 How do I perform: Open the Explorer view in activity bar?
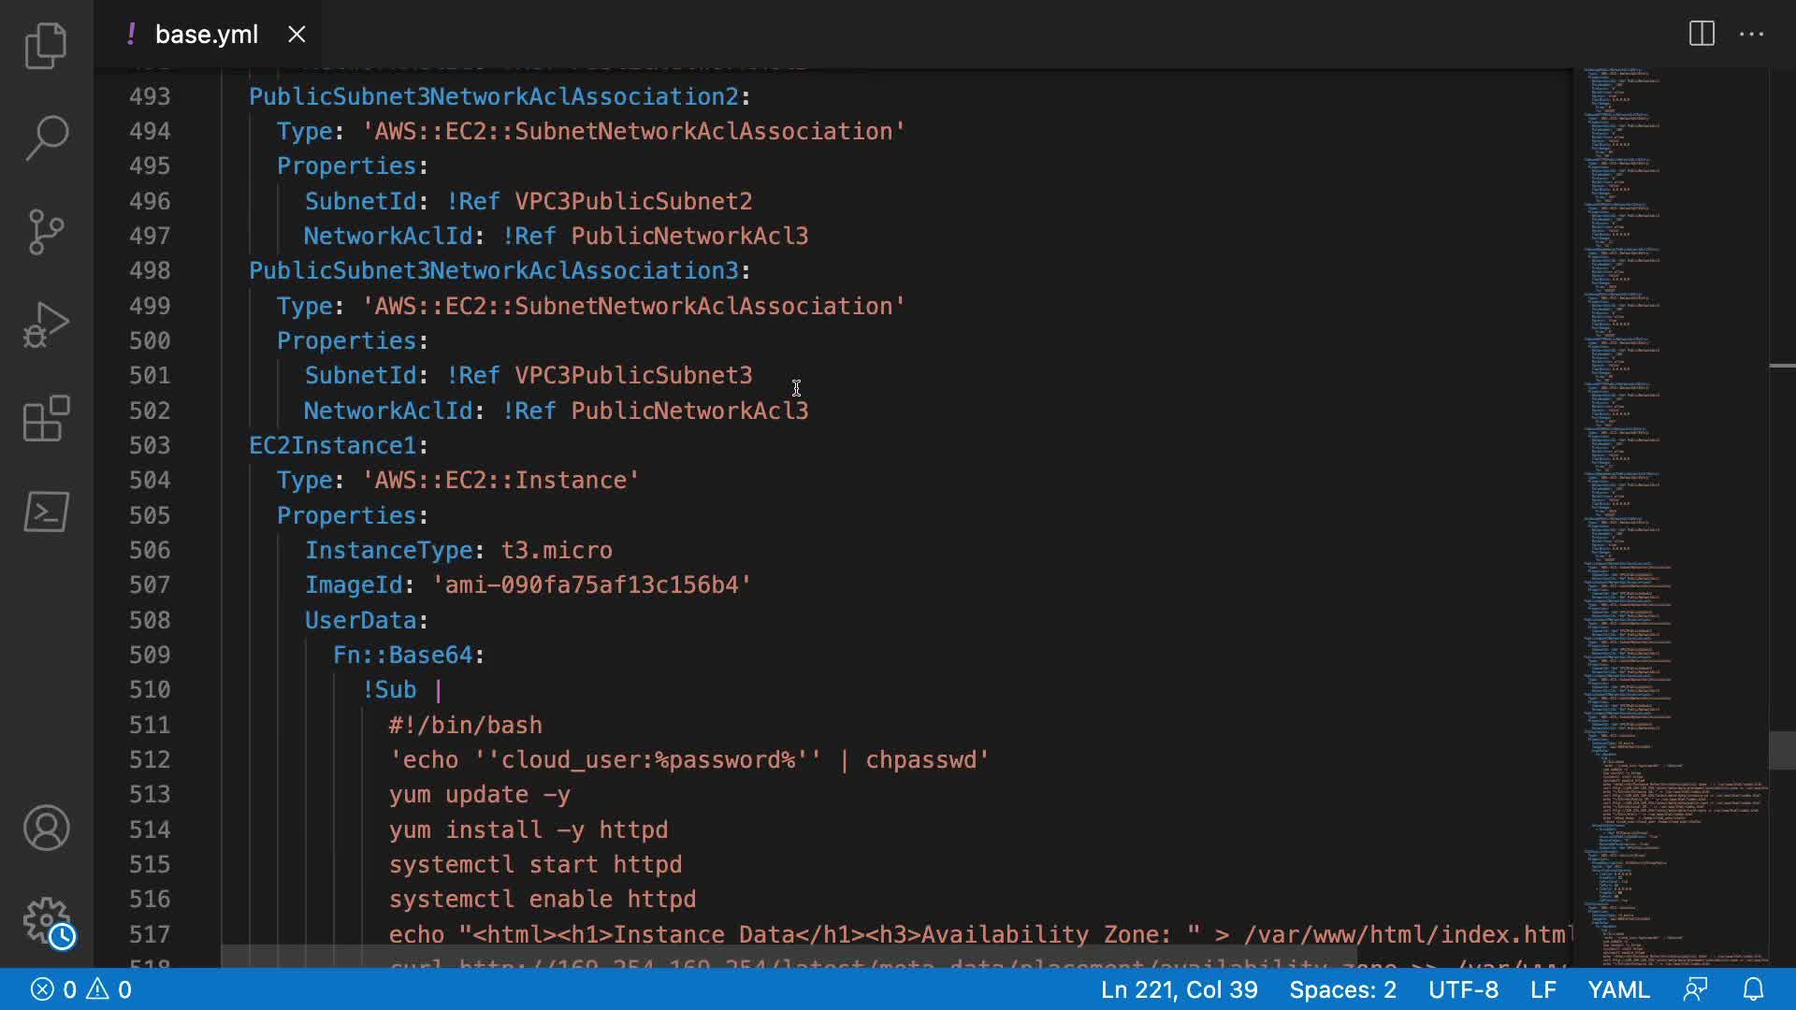(x=46, y=45)
